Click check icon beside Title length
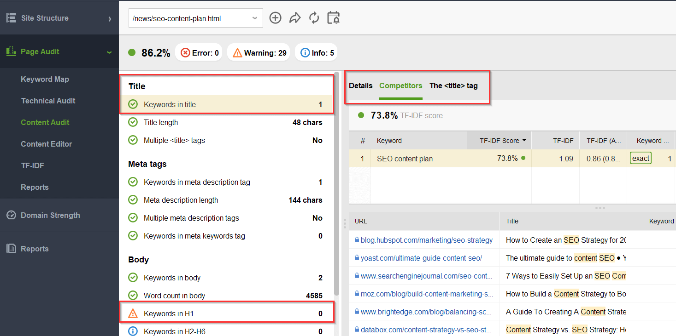Image resolution: width=676 pixels, height=336 pixels. pyautogui.click(x=133, y=122)
